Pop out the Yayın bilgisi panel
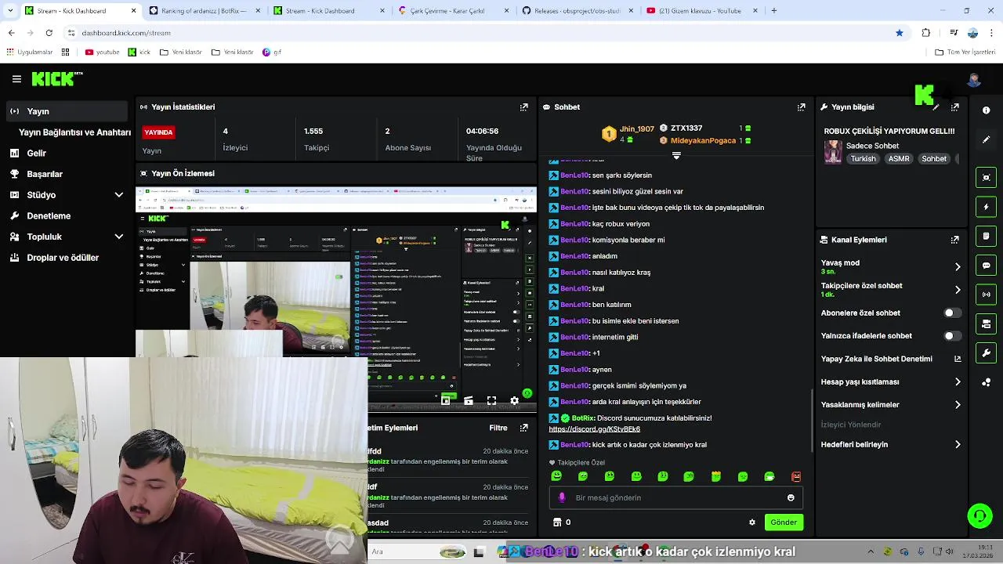The width and height of the screenshot is (1003, 564). (954, 107)
